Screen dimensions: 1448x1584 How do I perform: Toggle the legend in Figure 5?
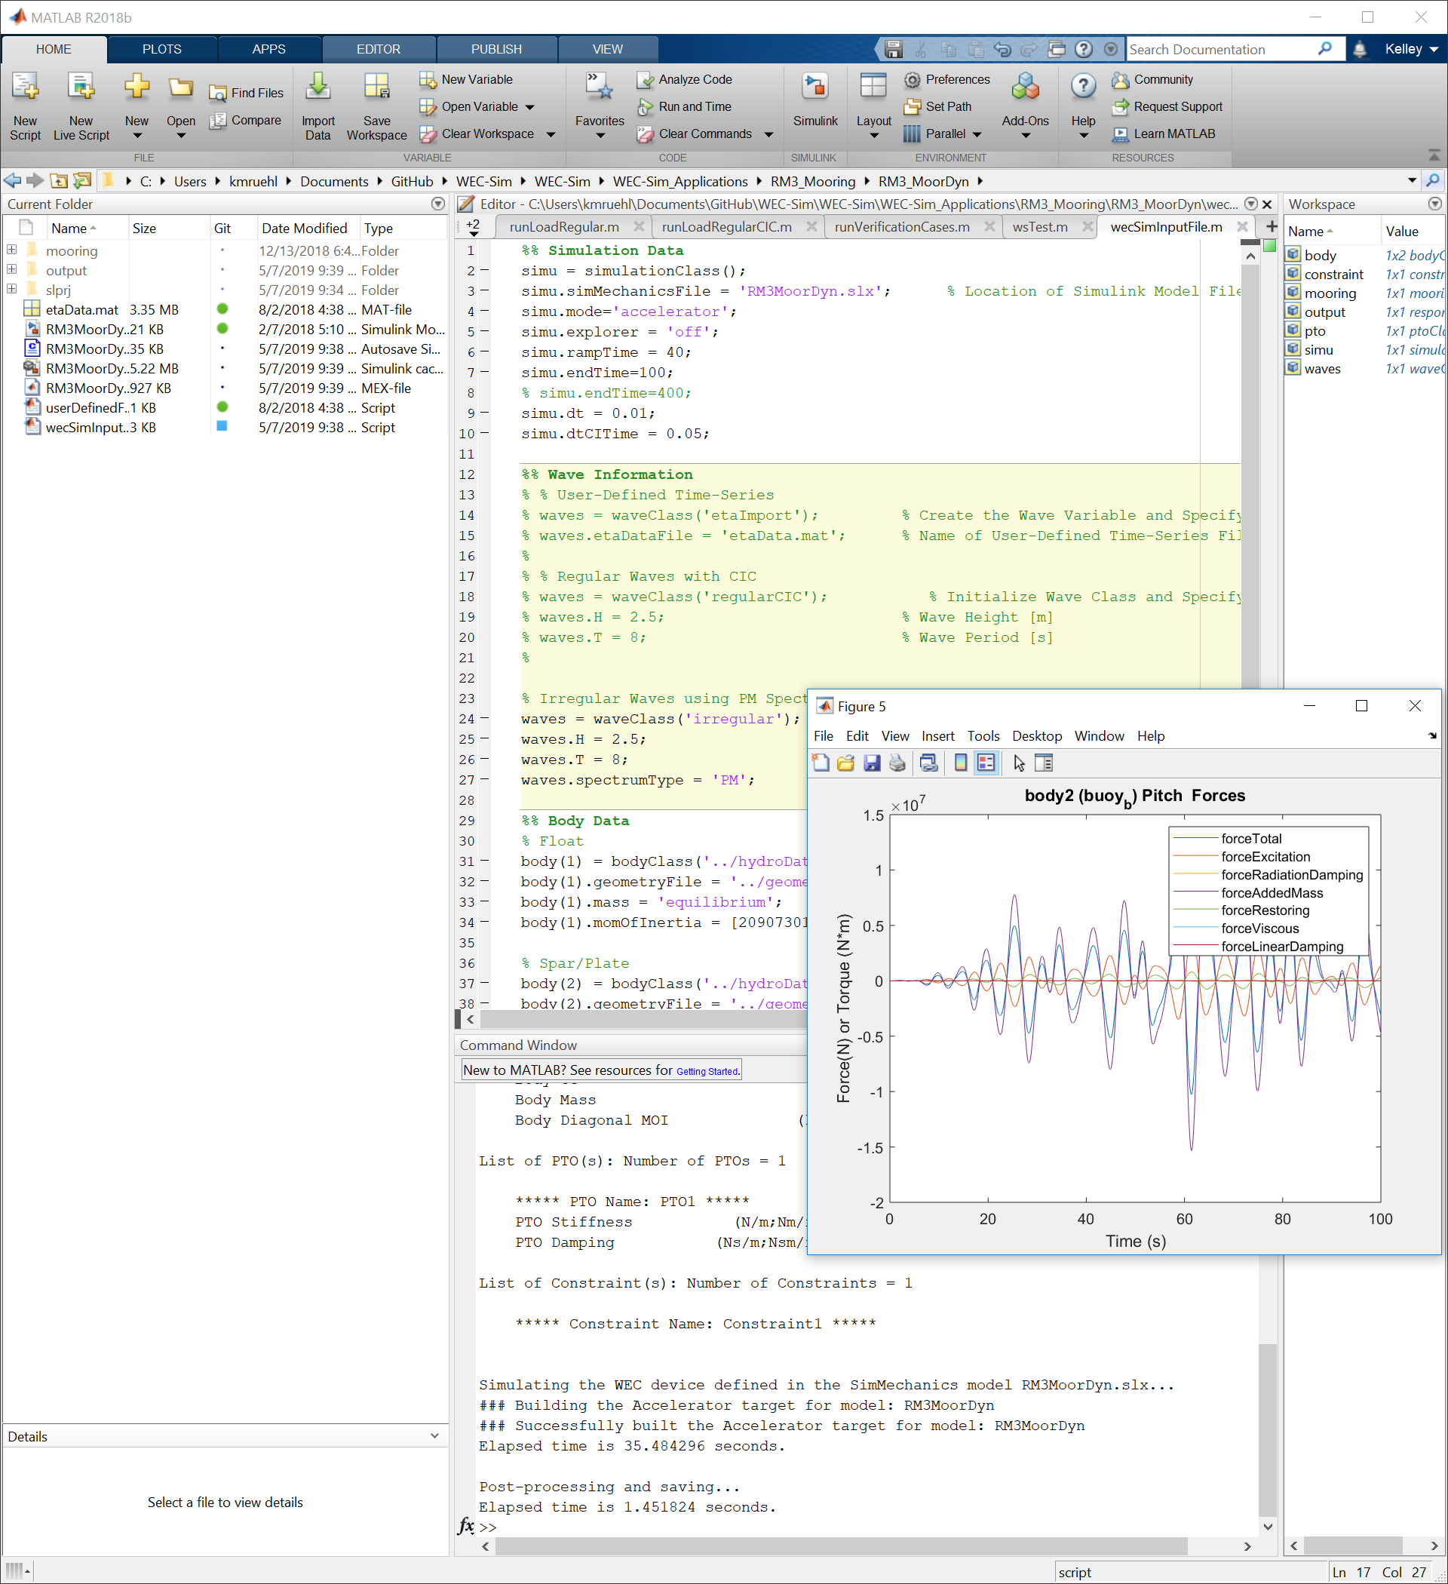coord(986,762)
